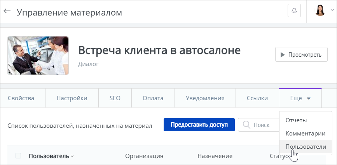Select Комментарии in the dropdown menu
337x165 pixels.
pyautogui.click(x=306, y=133)
